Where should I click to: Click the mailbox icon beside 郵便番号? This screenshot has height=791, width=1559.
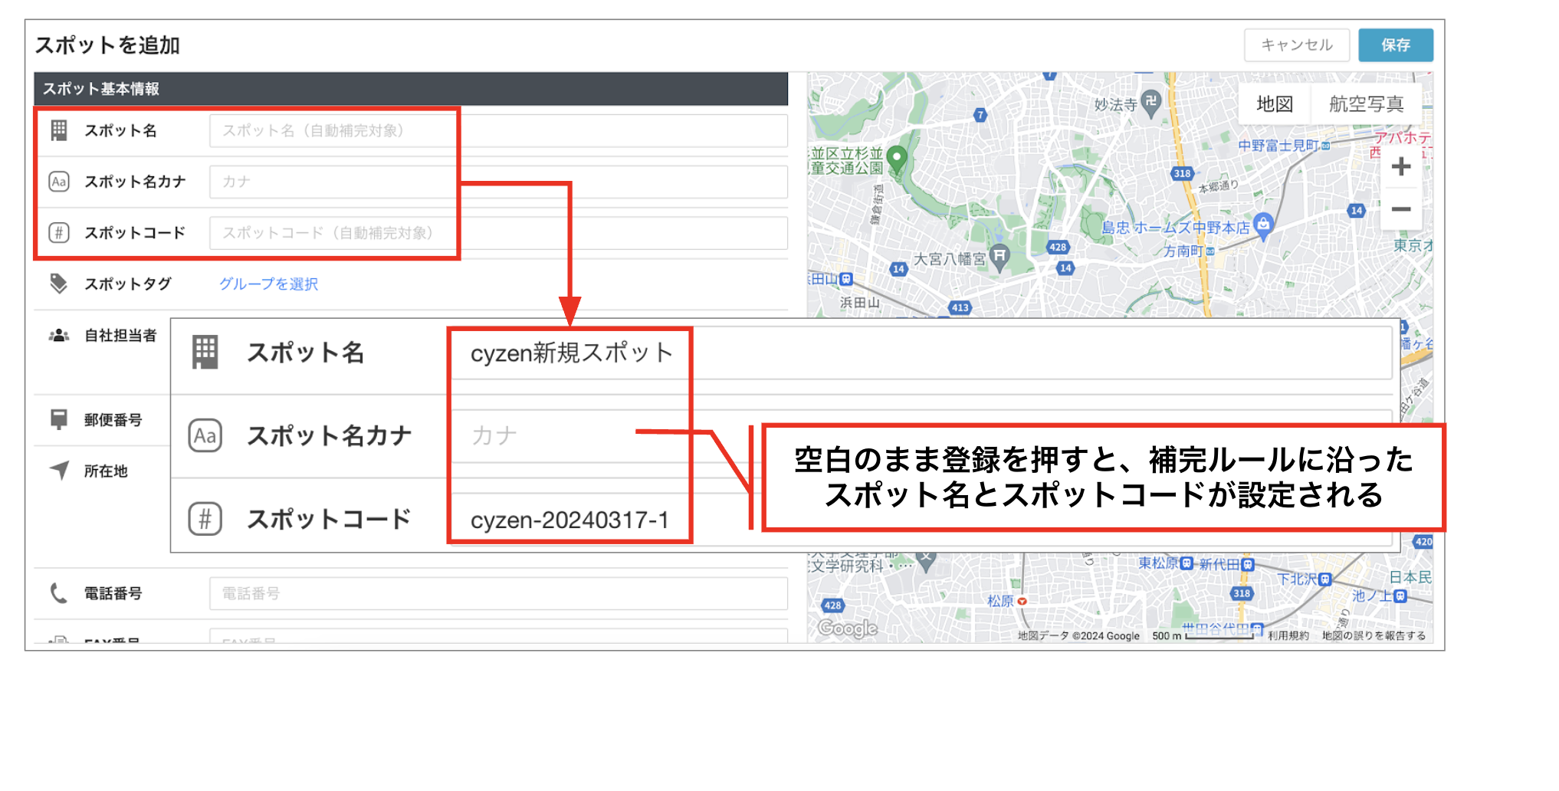[59, 419]
